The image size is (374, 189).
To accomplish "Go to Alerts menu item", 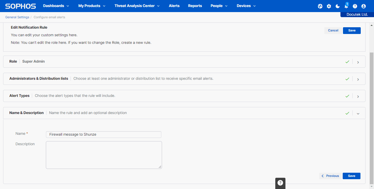I will pos(174,6).
